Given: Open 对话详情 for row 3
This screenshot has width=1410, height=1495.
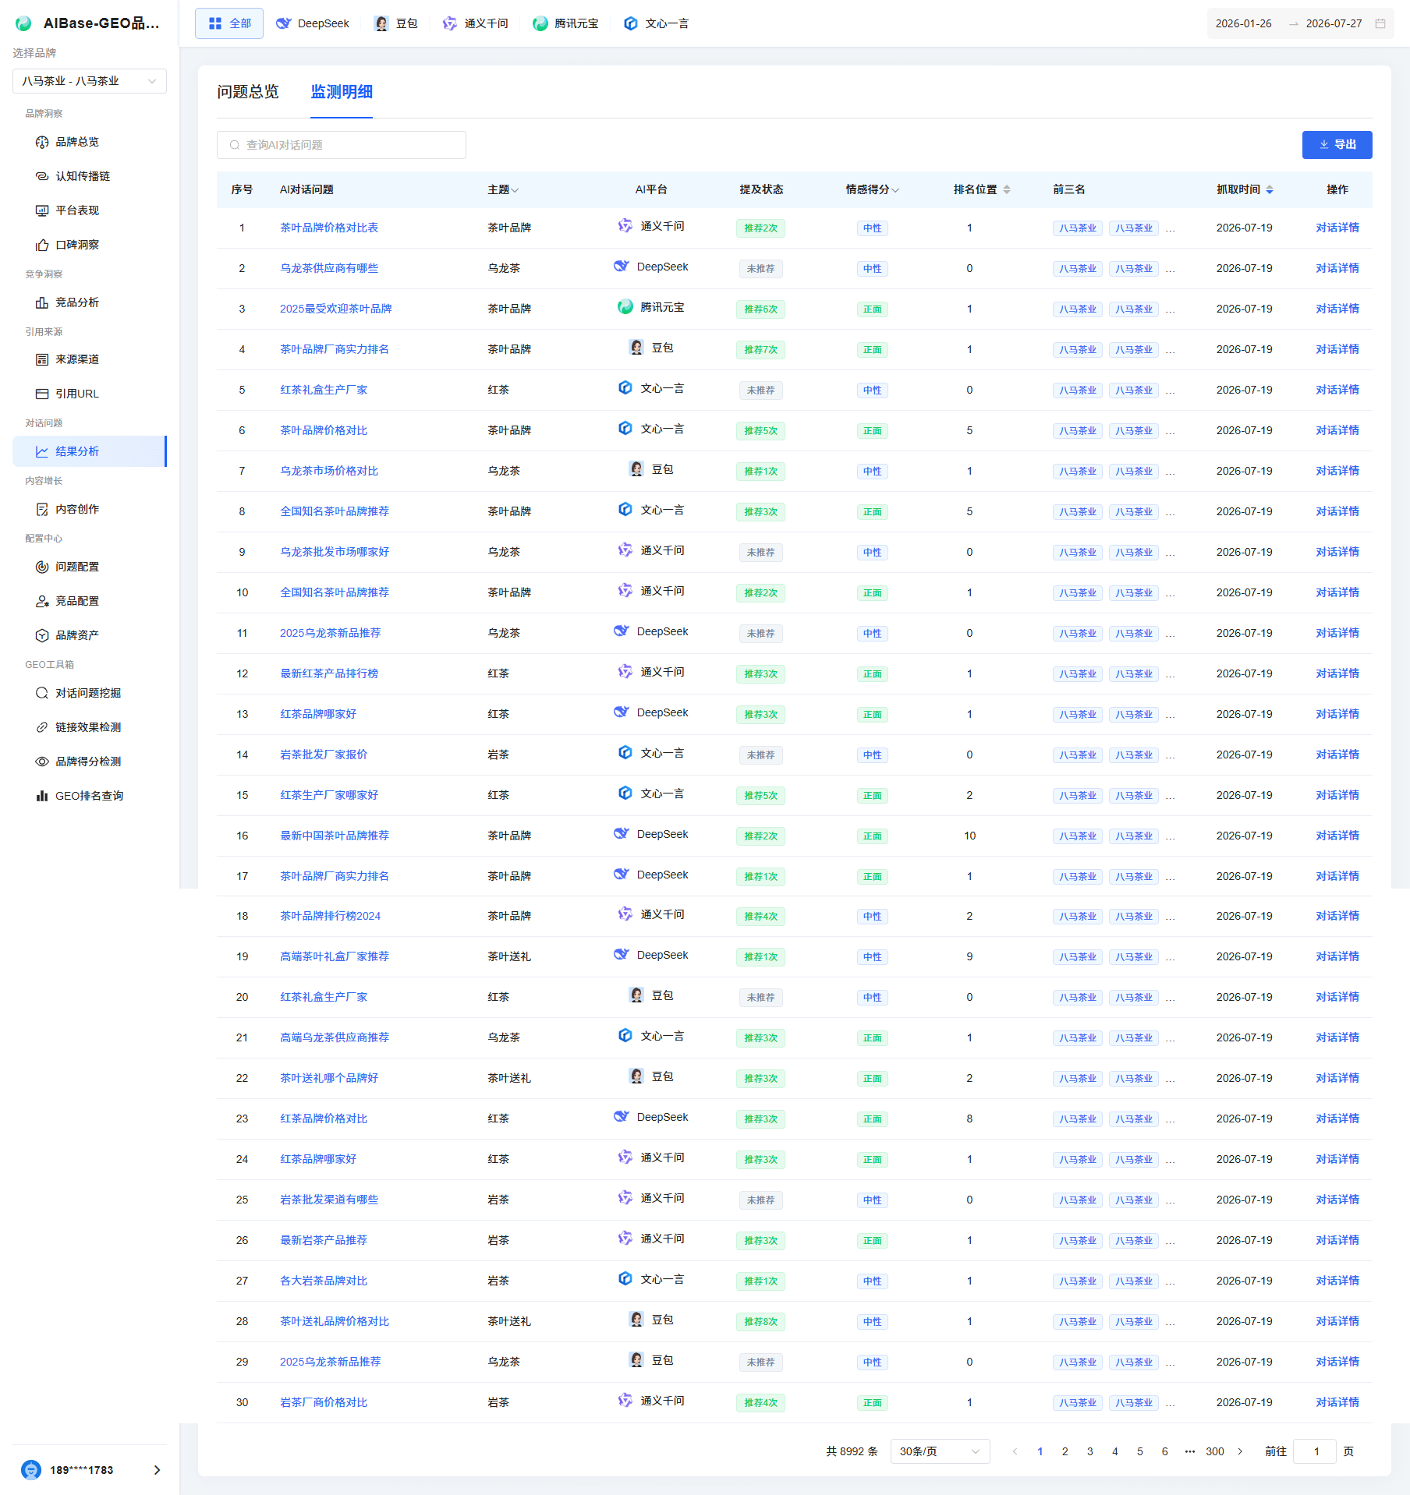Looking at the screenshot, I should pos(1337,309).
